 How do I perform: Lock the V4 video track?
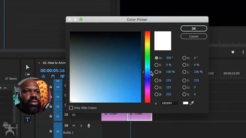tap(51, 87)
